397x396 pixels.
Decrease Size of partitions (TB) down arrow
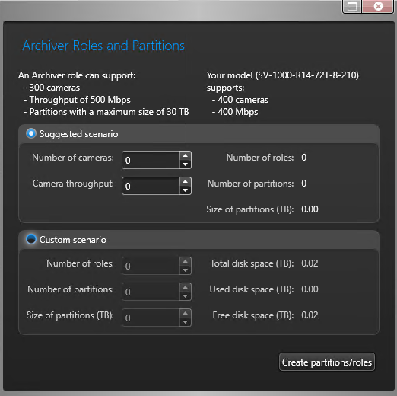click(186, 322)
